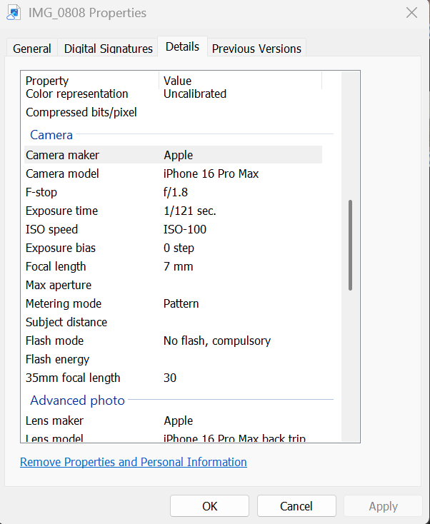Click the value '30' for 35mm focal length
The height and width of the screenshot is (524, 430).
tap(170, 378)
